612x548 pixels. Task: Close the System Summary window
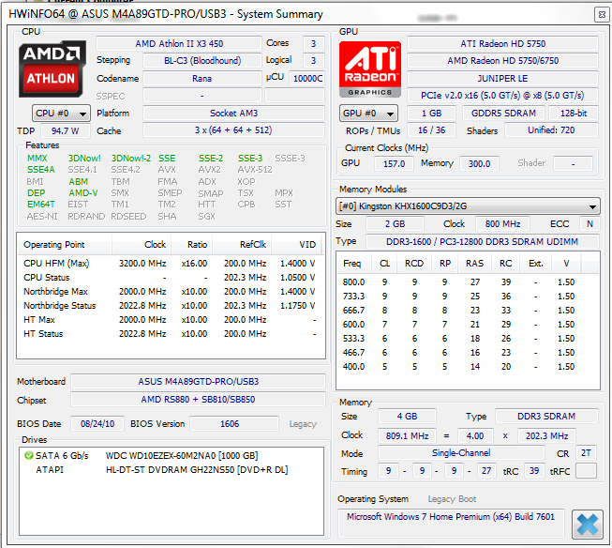coord(602,15)
